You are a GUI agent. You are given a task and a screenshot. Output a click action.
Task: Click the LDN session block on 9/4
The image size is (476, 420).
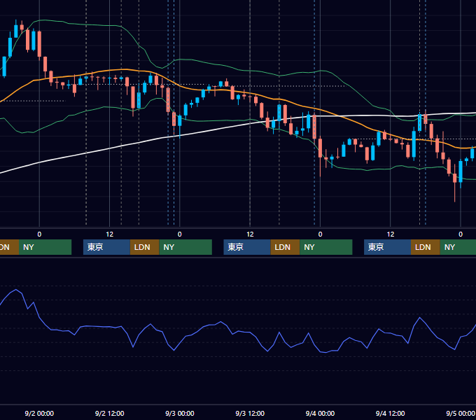(426, 247)
